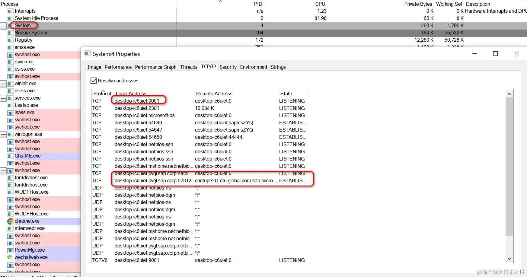Click the wechatweb.exe WeChat icon
The height and width of the screenshot is (277, 527).
tap(11, 257)
